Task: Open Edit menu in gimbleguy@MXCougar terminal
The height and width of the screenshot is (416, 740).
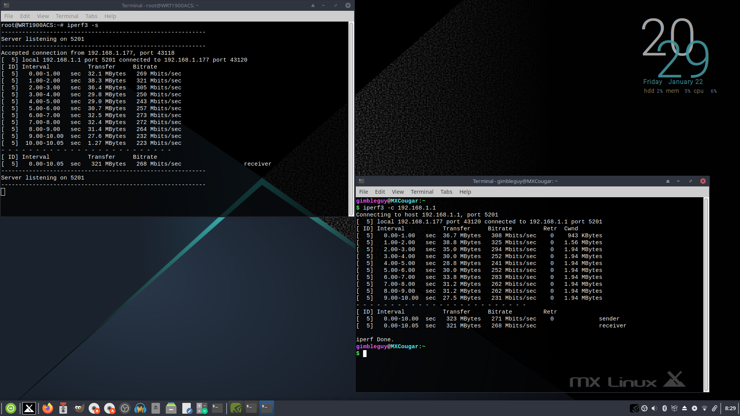Action: pyautogui.click(x=380, y=192)
